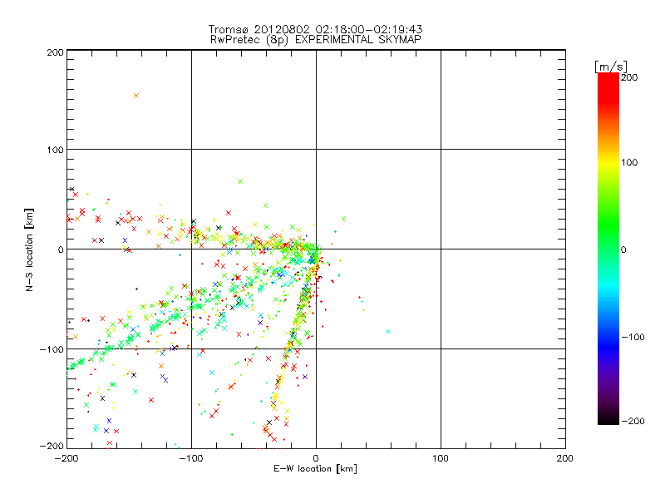Click the N-S location [km] axis label
The width and height of the screenshot is (665, 499).
point(28,249)
